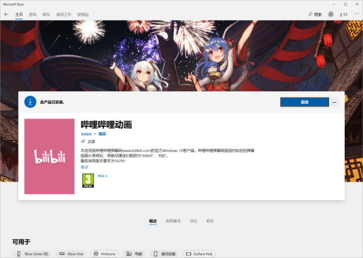Minimize the Microsoft Store window

click(334, 4)
